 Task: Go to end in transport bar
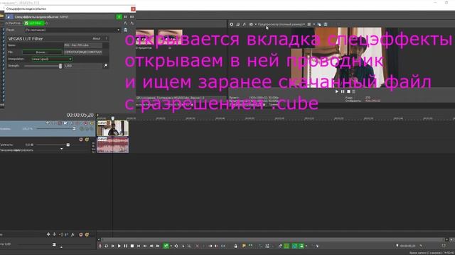pyautogui.click(x=145, y=246)
